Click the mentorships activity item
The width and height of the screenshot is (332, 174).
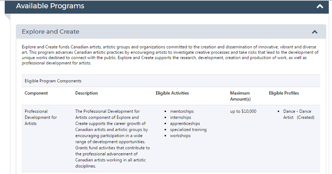pos(182,111)
